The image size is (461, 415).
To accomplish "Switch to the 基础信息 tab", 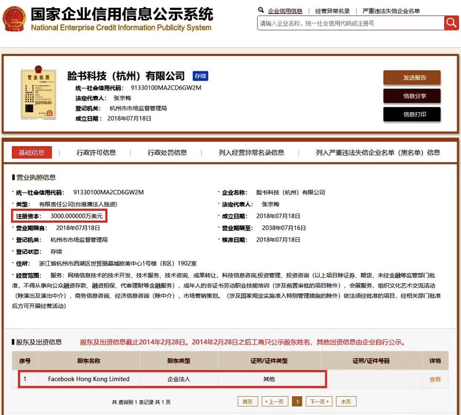I will point(32,152).
